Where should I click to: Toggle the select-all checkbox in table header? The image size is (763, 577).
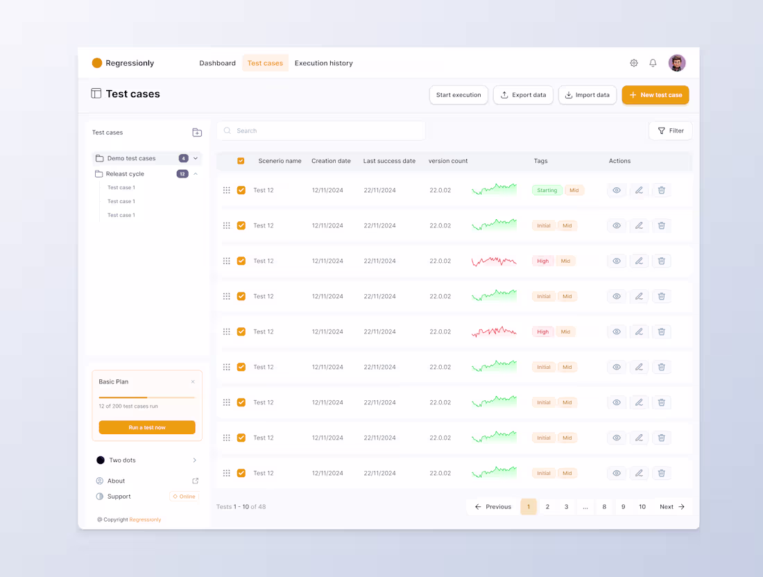tap(241, 161)
